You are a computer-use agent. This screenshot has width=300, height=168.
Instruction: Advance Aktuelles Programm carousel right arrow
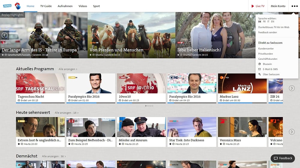(292, 88)
